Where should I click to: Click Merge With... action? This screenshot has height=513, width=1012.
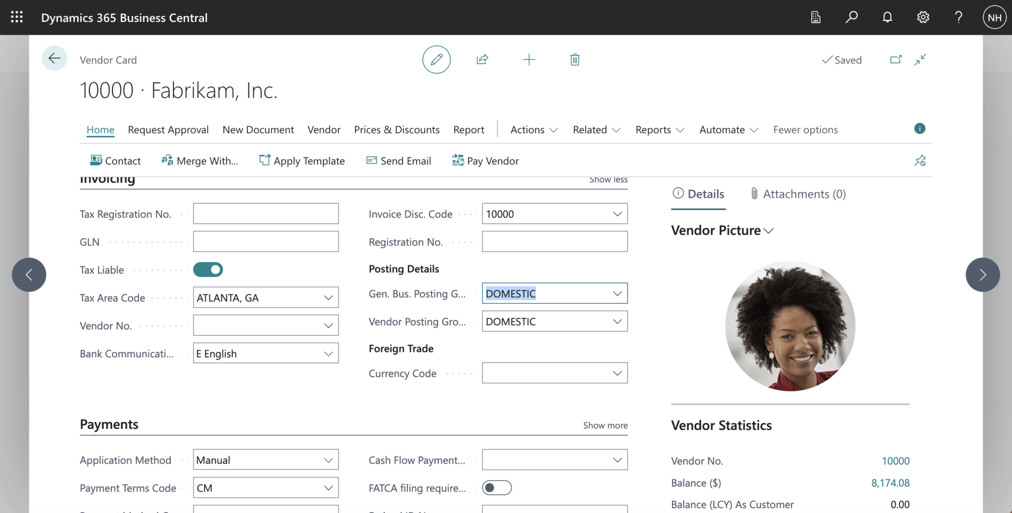[x=200, y=161]
